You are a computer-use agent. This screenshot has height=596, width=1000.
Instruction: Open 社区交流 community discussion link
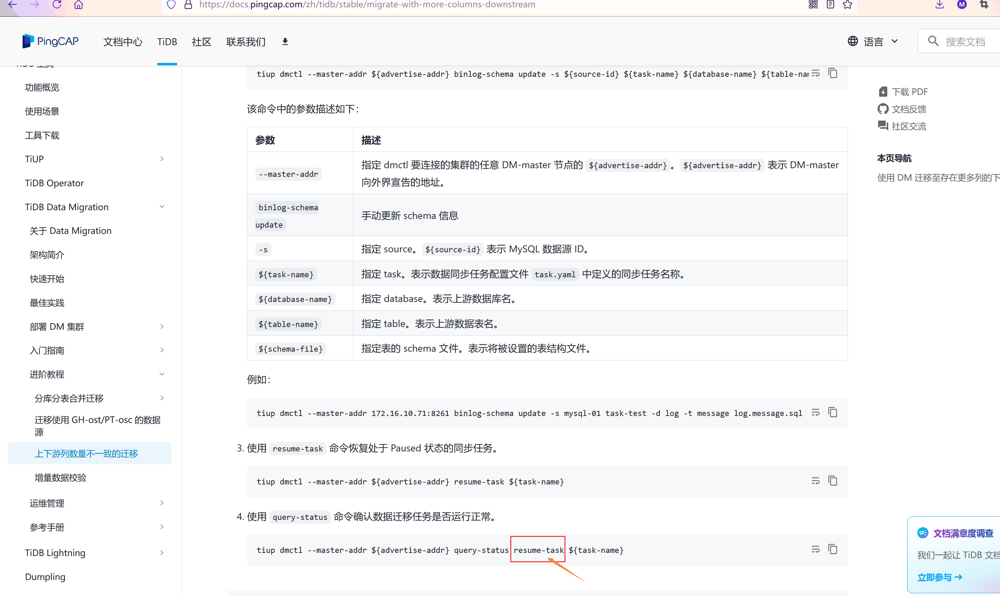(x=902, y=126)
